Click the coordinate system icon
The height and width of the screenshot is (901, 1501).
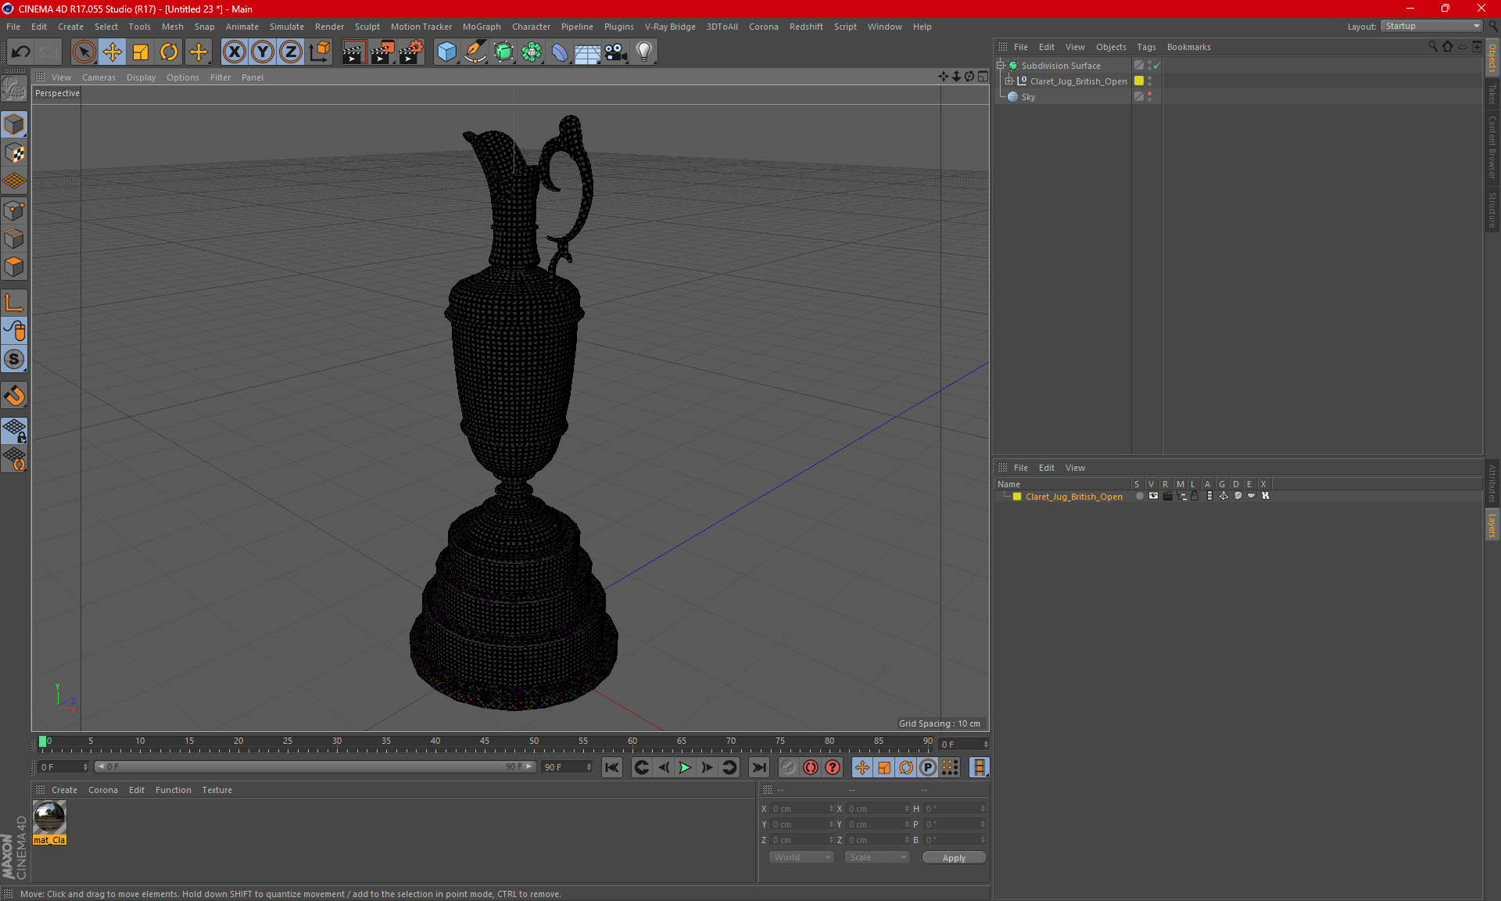coord(319,52)
